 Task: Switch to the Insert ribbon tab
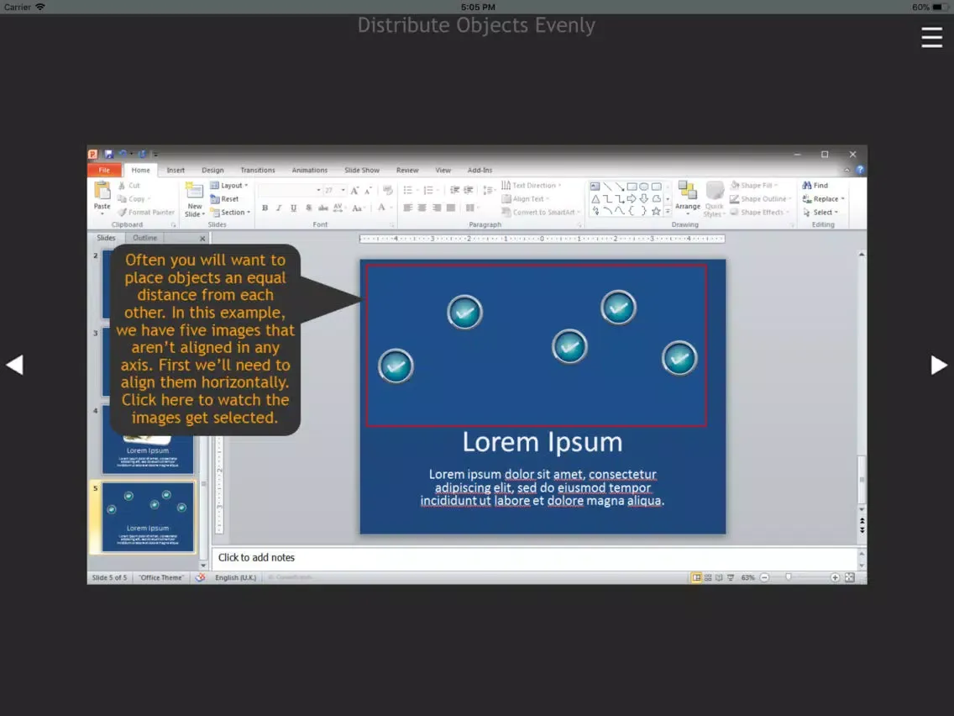(176, 171)
